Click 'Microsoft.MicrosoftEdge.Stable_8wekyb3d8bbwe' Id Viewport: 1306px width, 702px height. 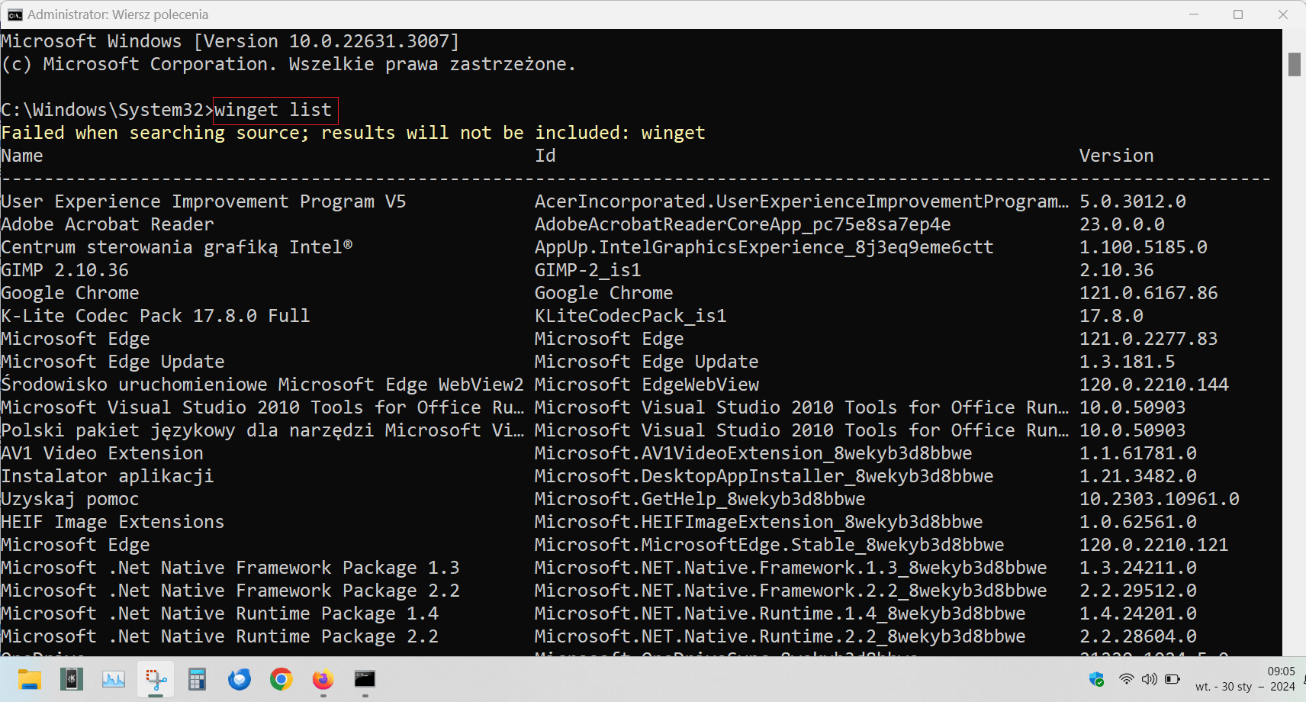pyautogui.click(x=770, y=545)
